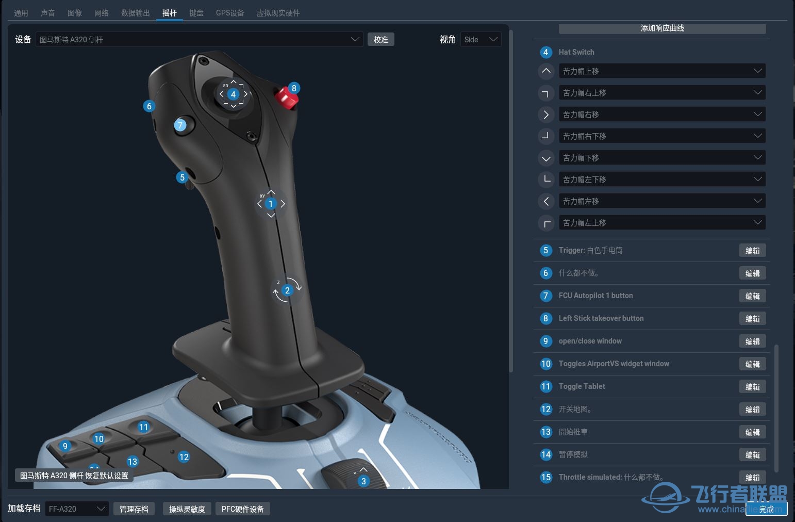Click twist axis marker 2 on joystick
The width and height of the screenshot is (795, 522).
point(287,290)
